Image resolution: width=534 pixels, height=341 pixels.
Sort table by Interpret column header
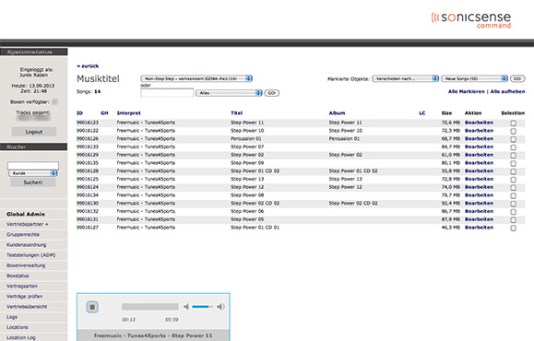129,113
